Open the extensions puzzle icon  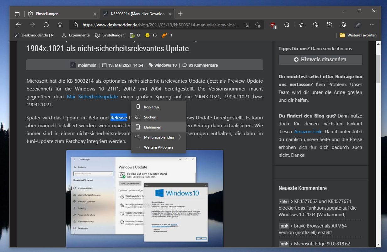[x=287, y=25]
